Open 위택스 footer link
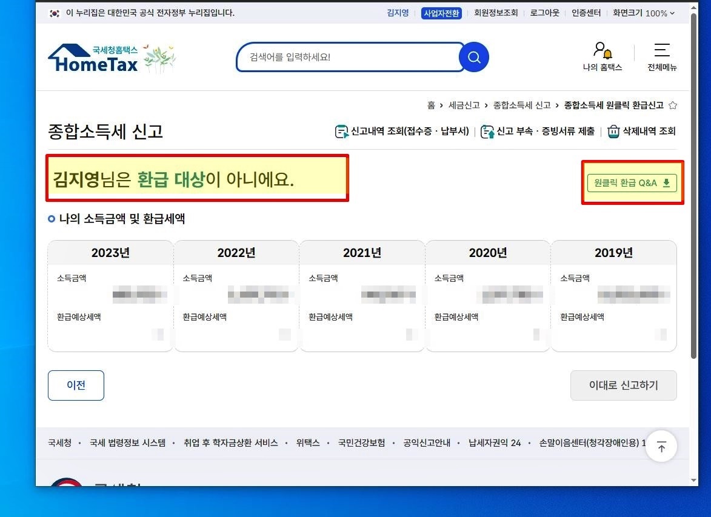711x517 pixels. (308, 442)
